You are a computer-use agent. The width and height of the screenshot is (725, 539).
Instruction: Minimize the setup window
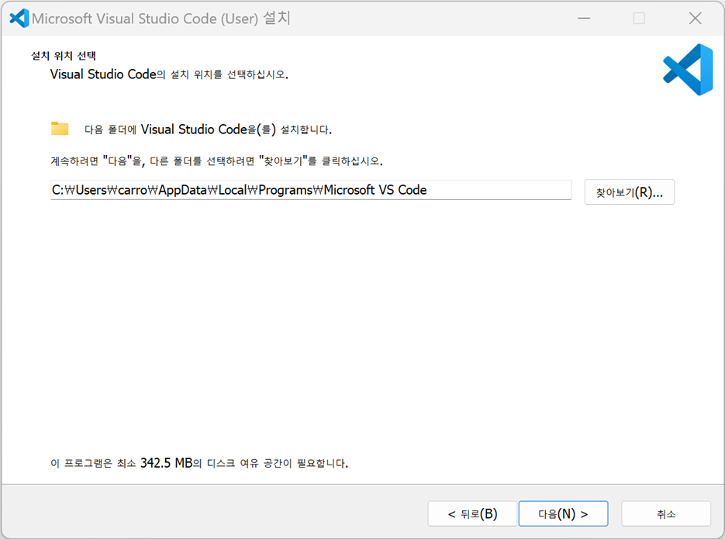pyautogui.click(x=584, y=19)
